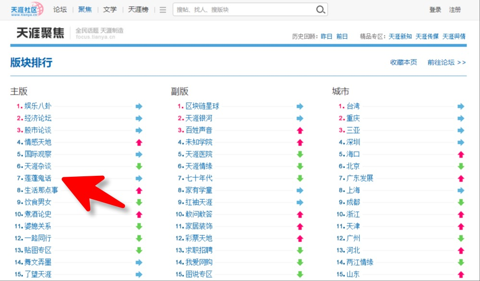Open the hamburger menu beside 天涯榜

pos(162,10)
